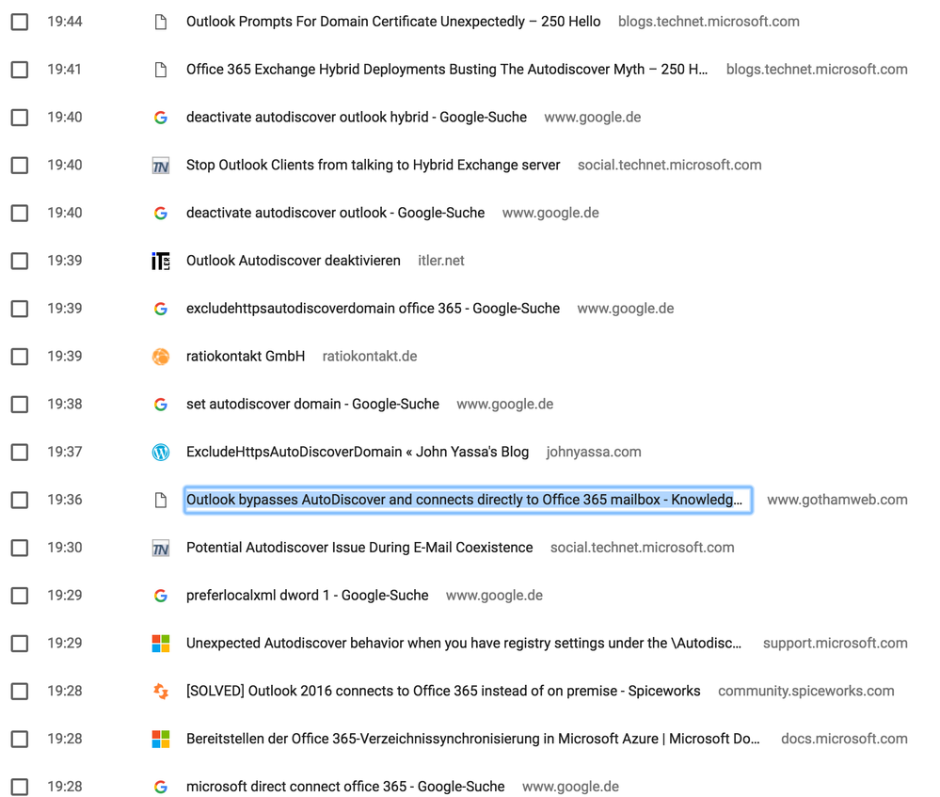This screenshot has width=940, height=797.
Task: Tick checkbox for preferlocalxml dword 1 search
Action: click(x=20, y=596)
